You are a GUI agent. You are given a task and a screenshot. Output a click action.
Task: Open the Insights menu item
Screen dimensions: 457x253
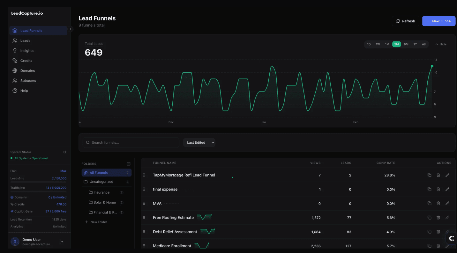pos(27,51)
